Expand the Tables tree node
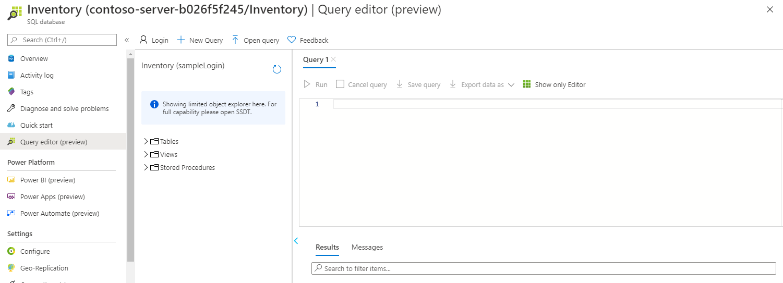Viewport: 783px width, 283px height. [x=146, y=141]
